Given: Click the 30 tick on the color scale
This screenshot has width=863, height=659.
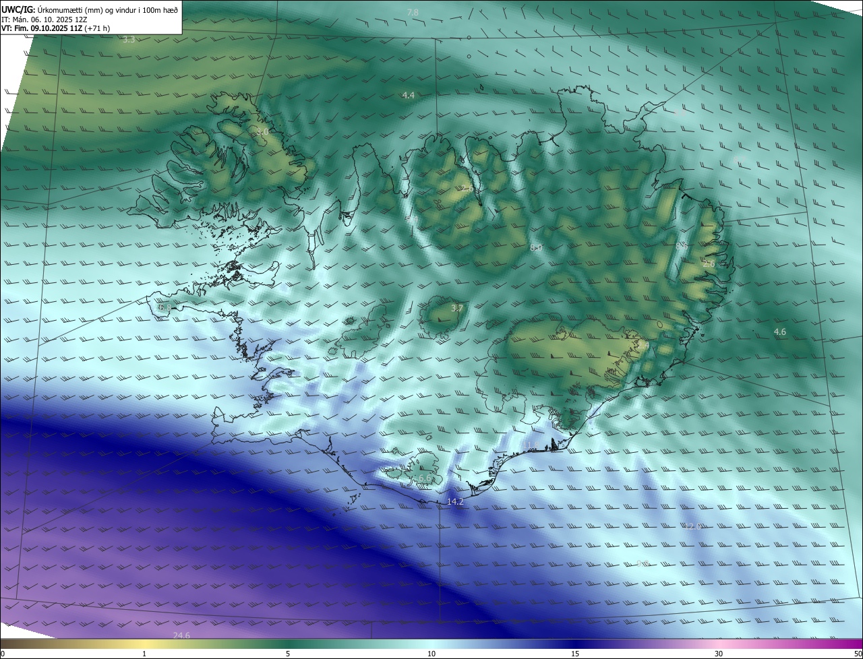Looking at the screenshot, I should [719, 654].
